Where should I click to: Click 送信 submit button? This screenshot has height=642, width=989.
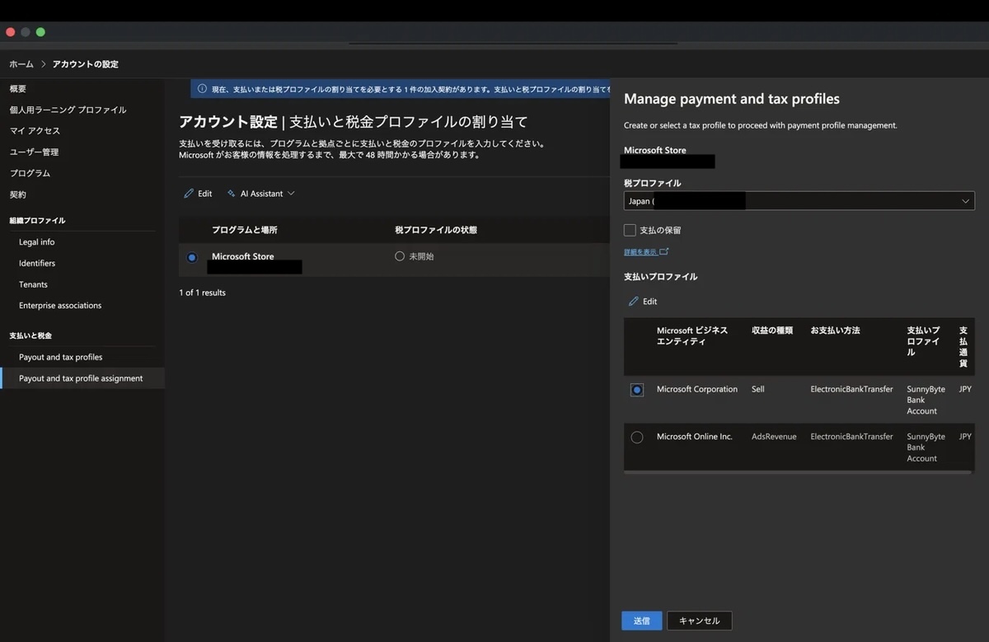point(641,621)
